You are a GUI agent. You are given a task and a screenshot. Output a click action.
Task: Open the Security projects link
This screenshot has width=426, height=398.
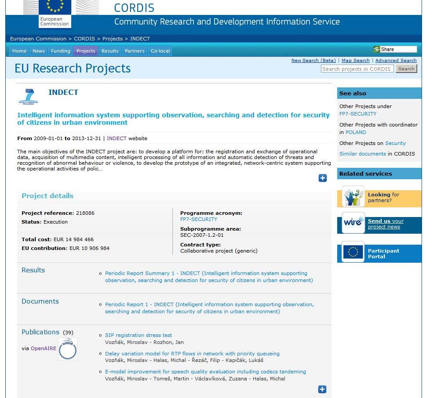pyautogui.click(x=395, y=143)
